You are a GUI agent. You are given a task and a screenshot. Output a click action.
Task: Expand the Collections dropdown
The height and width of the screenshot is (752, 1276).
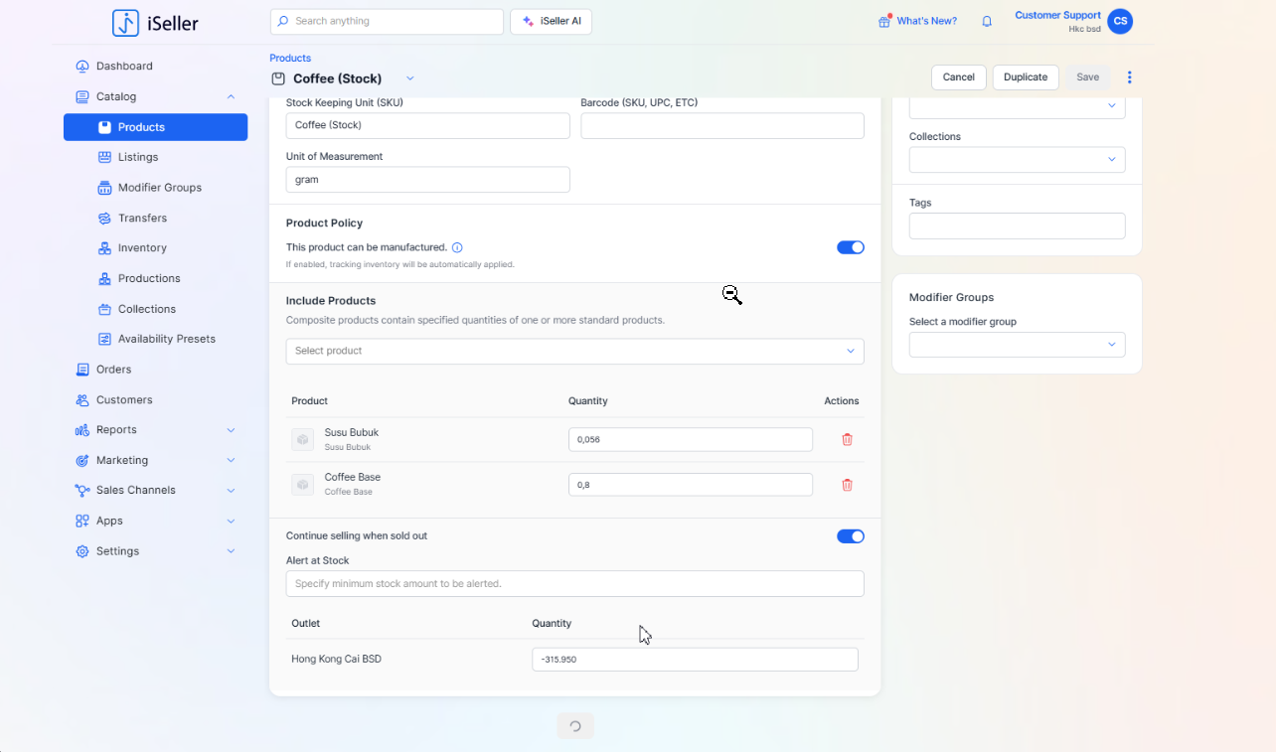1017,160
